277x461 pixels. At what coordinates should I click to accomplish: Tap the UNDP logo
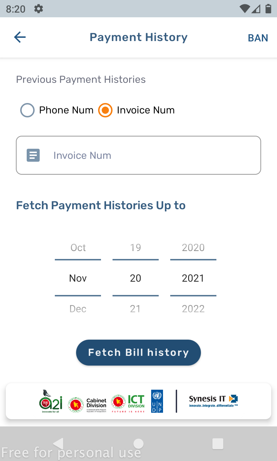157,401
